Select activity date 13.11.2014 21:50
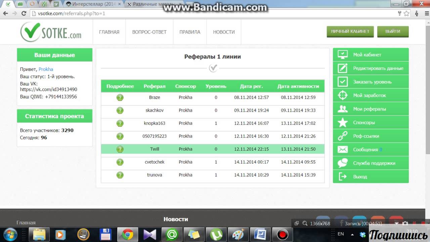 298,149
